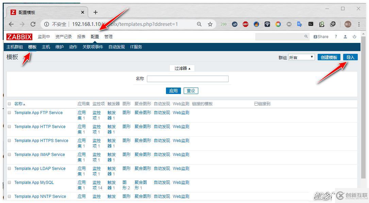Switch to IT服务 submenu
369x203 pixels.
click(x=136, y=47)
